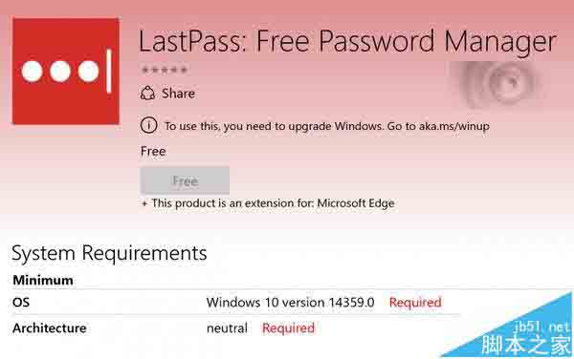
Task: Click the Required label beside neutral
Action: pos(288,327)
